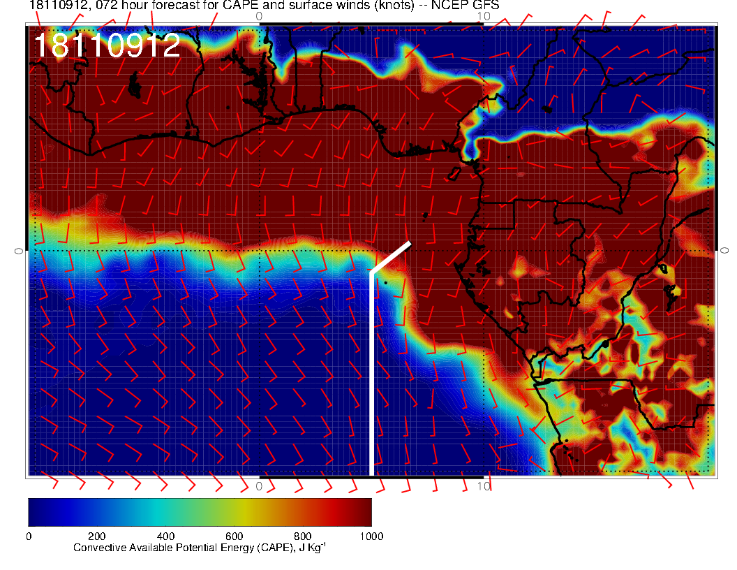Click the 400 tick label on the colorbar

click(x=165, y=536)
